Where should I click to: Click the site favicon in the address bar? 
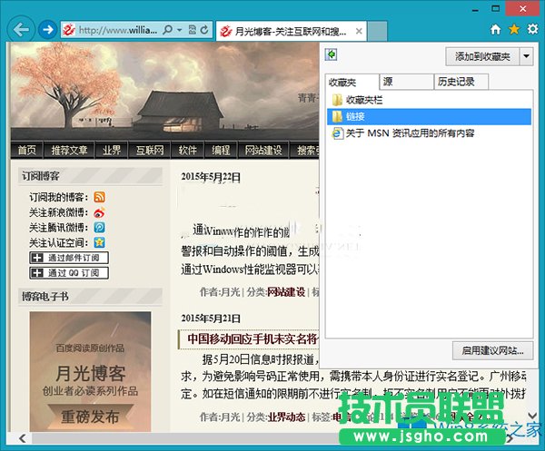click(69, 31)
